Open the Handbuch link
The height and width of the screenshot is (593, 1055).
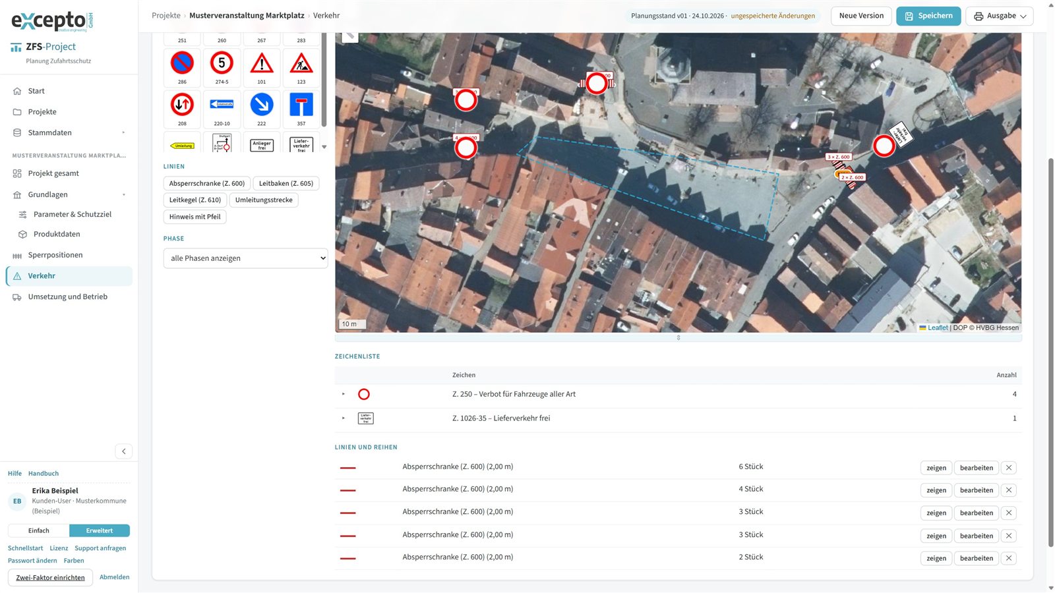(x=44, y=473)
